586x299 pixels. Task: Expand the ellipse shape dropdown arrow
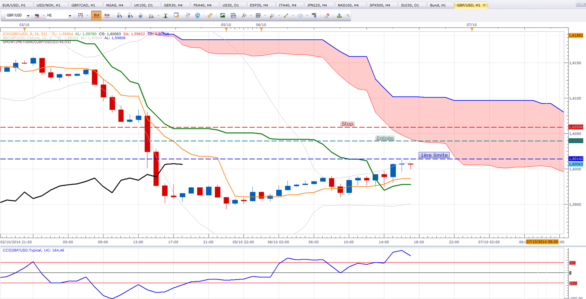pyautogui.click(x=306, y=16)
